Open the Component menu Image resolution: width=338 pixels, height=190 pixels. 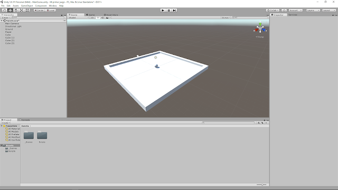pyautogui.click(x=41, y=6)
